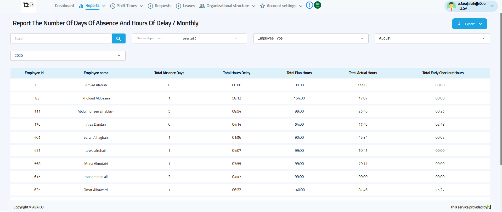Click the 58:12 hours delay value
Screen dimensions: 502x212
(x=236, y=98)
